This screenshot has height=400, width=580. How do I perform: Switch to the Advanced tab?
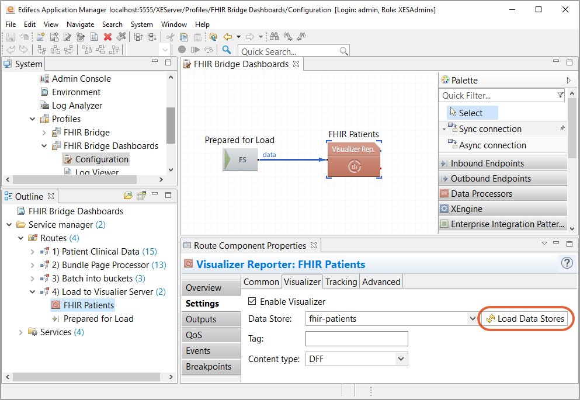pyautogui.click(x=381, y=281)
